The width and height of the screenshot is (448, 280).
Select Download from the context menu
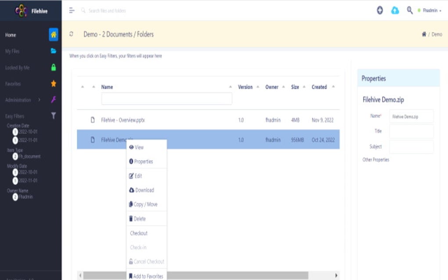pos(144,190)
